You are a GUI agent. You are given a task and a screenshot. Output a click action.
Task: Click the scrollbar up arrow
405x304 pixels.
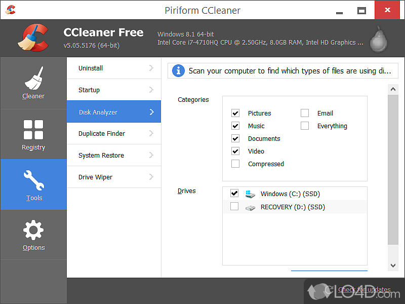pos(393,90)
